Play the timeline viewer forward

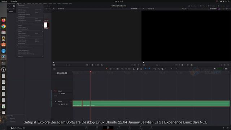pyautogui.click(x=185, y=65)
